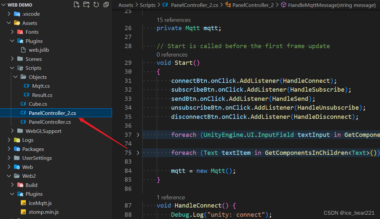Expand the Packages folder
The height and width of the screenshot is (219, 380).
pos(9,149)
